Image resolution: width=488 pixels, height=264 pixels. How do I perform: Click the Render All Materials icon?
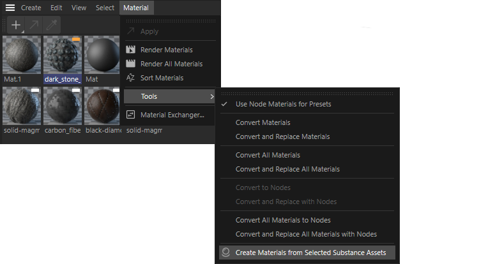click(131, 64)
